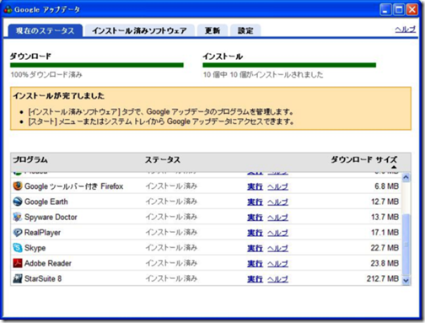Click the インストール progress bar
The width and height of the screenshot is (425, 323).
(x=289, y=65)
